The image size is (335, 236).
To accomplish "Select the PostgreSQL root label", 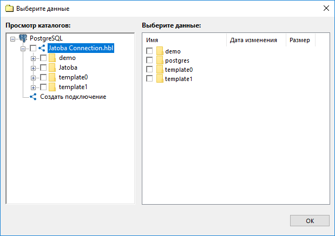I will pos(46,38).
